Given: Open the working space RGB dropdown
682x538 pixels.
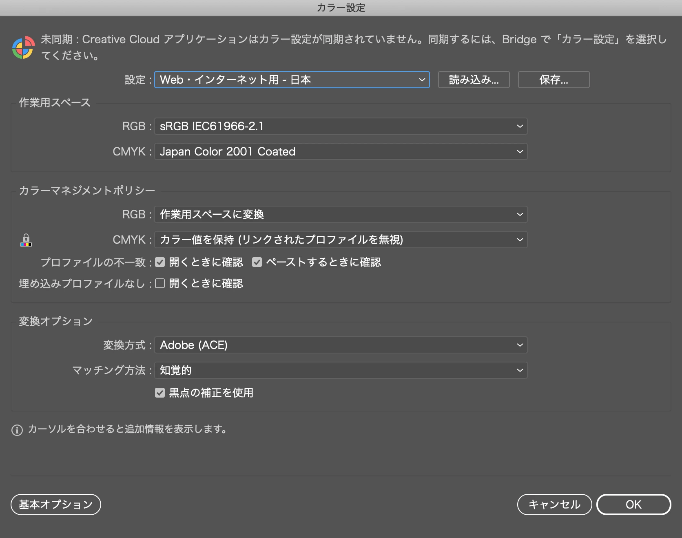Looking at the screenshot, I should (341, 126).
